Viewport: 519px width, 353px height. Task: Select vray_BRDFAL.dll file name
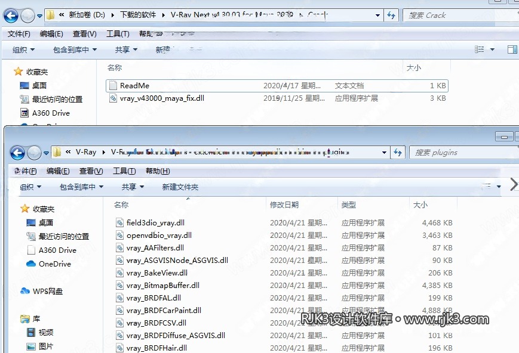(x=153, y=298)
